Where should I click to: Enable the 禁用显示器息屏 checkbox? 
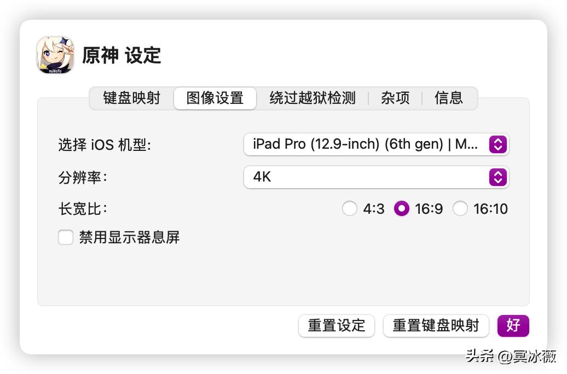[x=65, y=237]
